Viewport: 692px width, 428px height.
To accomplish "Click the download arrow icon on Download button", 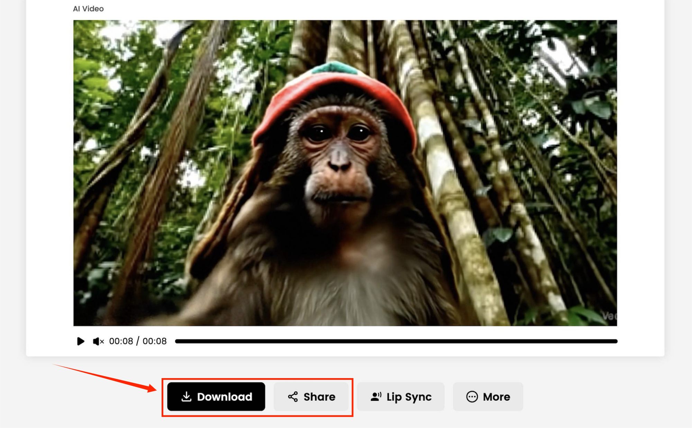I will pos(186,397).
